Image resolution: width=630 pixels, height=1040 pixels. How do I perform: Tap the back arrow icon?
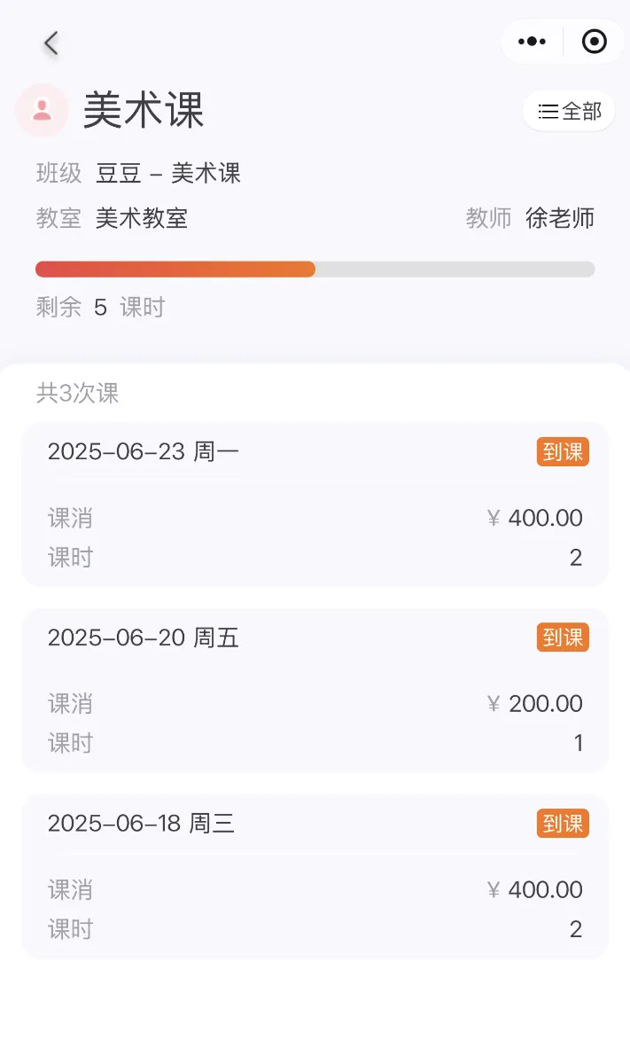(51, 43)
